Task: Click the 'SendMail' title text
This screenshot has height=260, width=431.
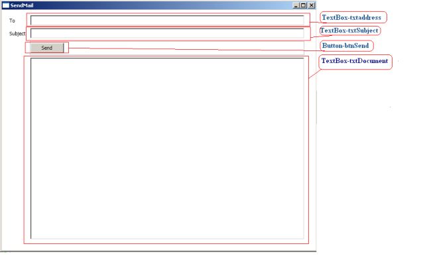Action: click(x=22, y=5)
